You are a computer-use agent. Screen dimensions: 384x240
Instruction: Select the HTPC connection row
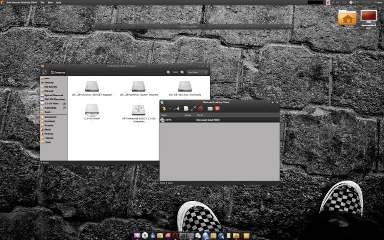click(x=220, y=120)
